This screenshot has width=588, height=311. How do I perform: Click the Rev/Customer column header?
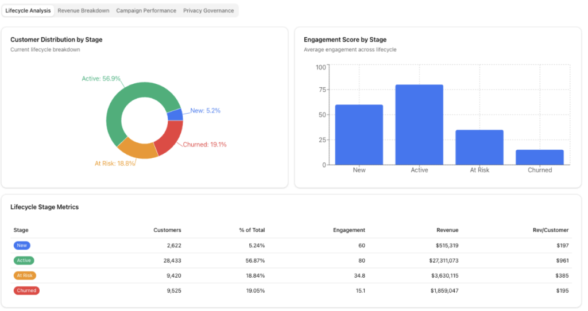(x=550, y=230)
